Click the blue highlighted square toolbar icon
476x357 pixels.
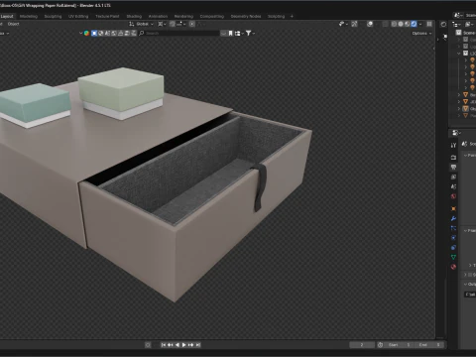point(94,33)
